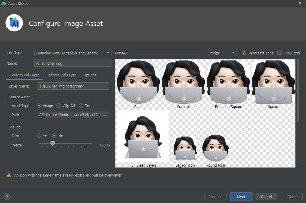The height and width of the screenshot is (203, 306).
Task: Click the preview panel vertical scrollbar
Action: click(x=298, y=91)
